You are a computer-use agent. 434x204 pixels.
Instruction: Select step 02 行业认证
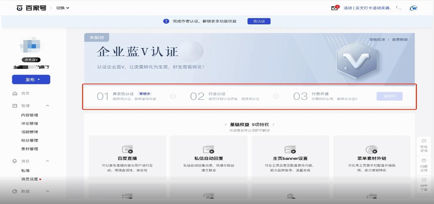coord(225,96)
